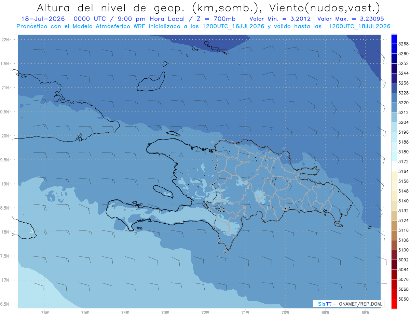Pick the bright red swatch below the 3060 label
The image size is (410, 317).
click(394, 304)
